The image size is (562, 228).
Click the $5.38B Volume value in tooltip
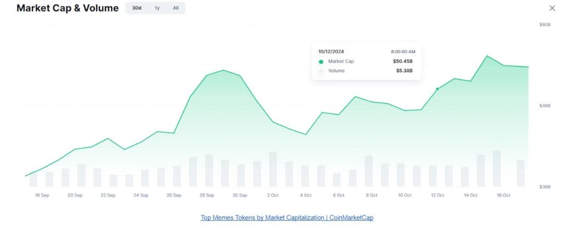pos(404,71)
